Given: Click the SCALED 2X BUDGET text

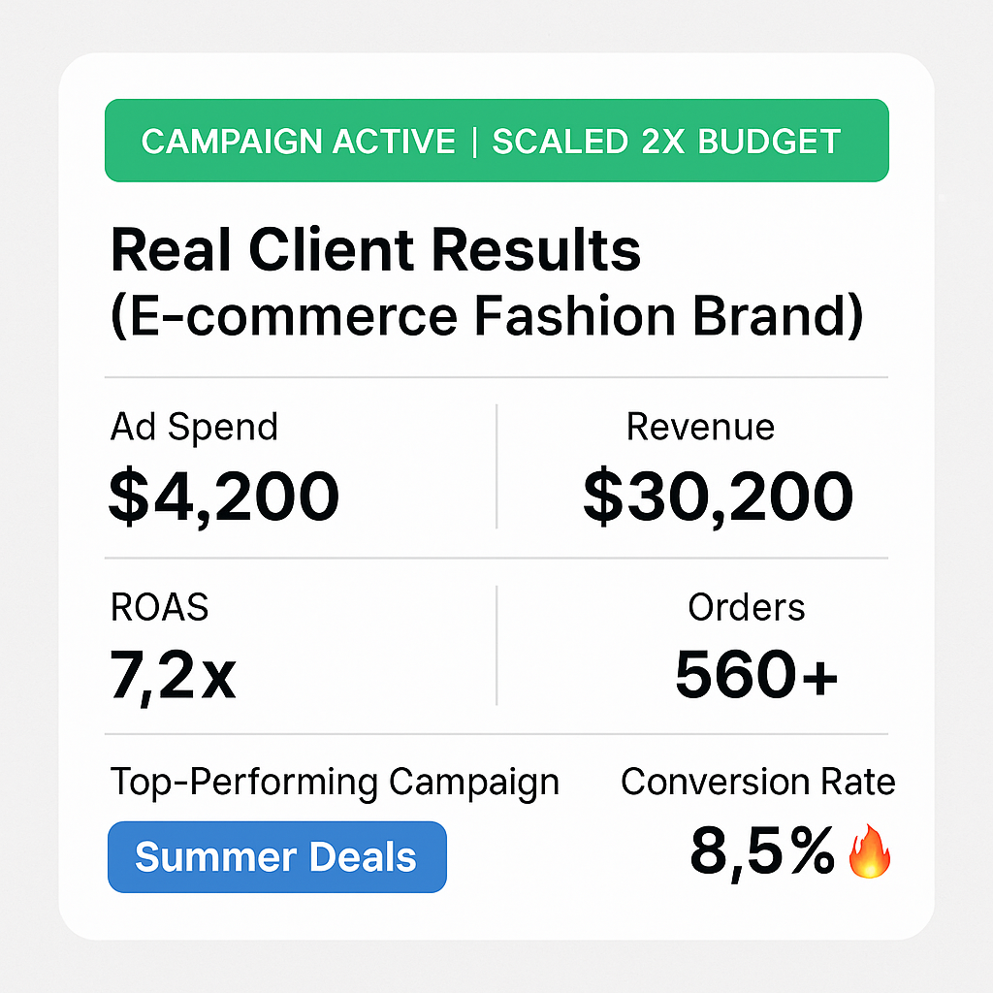Looking at the screenshot, I should (x=666, y=142).
